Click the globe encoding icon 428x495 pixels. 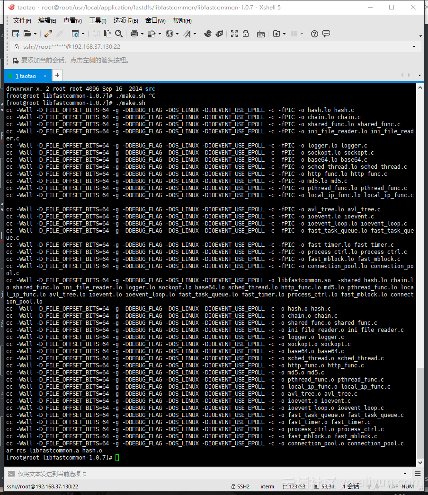pyautogui.click(x=169, y=34)
